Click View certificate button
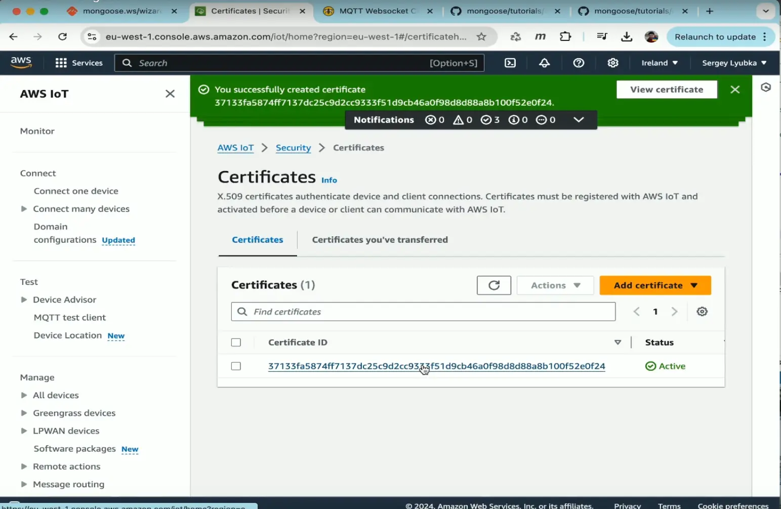The width and height of the screenshot is (781, 509). click(667, 90)
